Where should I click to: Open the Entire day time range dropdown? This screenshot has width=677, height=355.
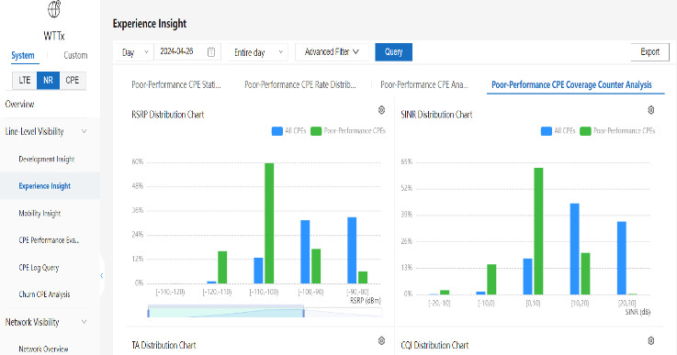click(x=258, y=52)
